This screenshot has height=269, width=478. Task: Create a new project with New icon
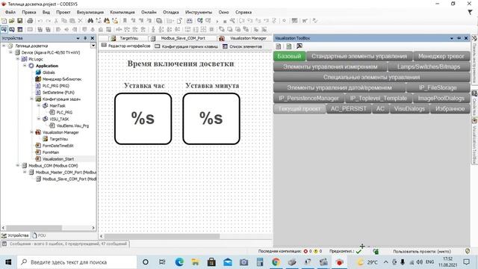click(4, 21)
